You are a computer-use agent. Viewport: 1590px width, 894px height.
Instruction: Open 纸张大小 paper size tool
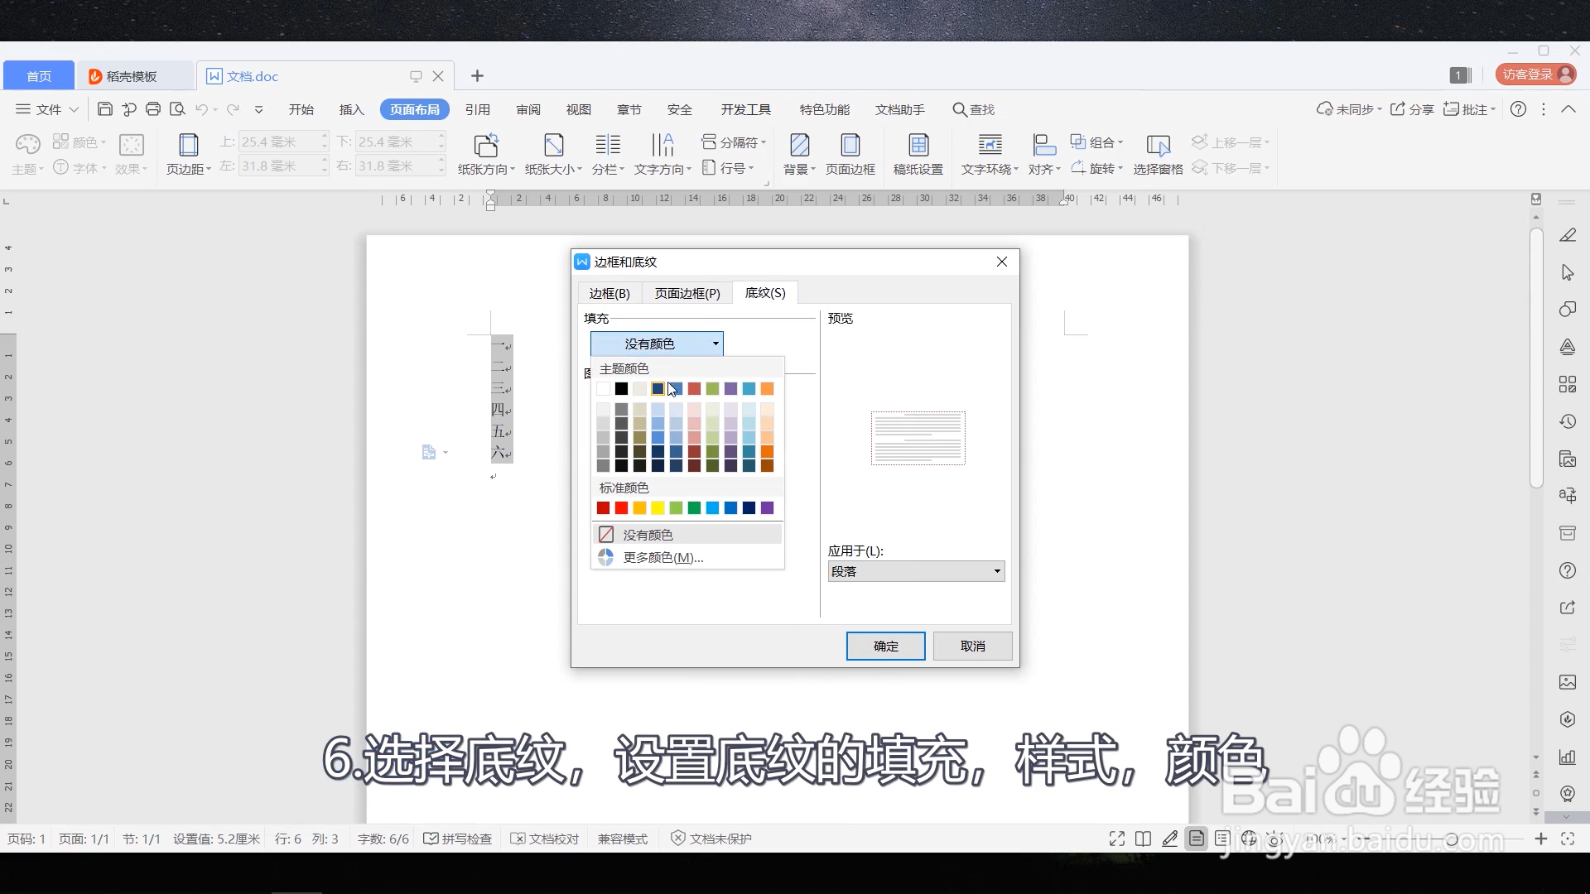pyautogui.click(x=553, y=154)
